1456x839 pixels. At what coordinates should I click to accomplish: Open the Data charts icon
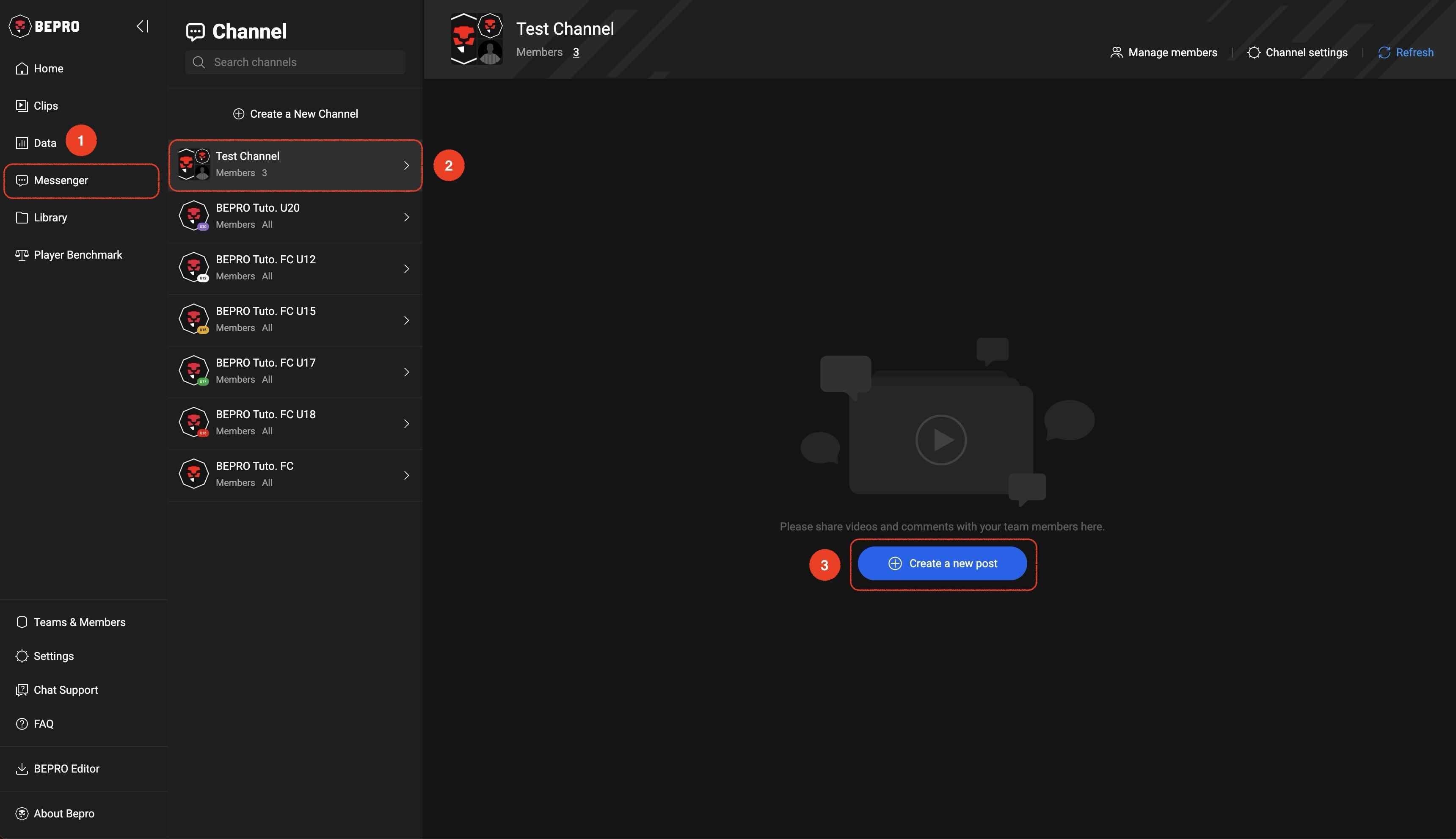click(22, 143)
